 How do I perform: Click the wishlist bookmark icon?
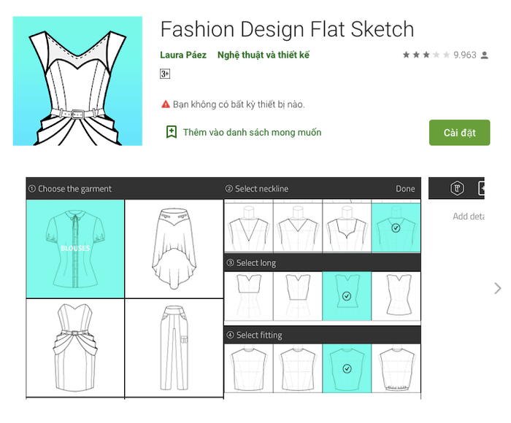(172, 132)
